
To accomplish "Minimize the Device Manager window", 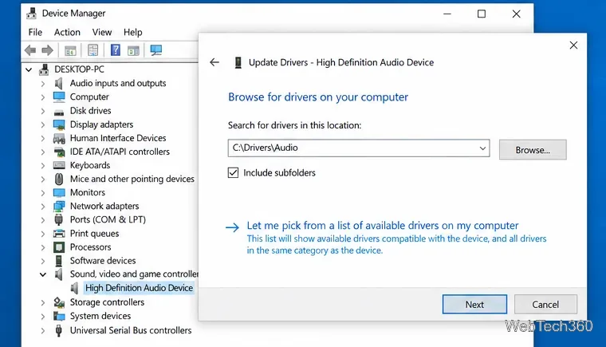I will click(447, 14).
